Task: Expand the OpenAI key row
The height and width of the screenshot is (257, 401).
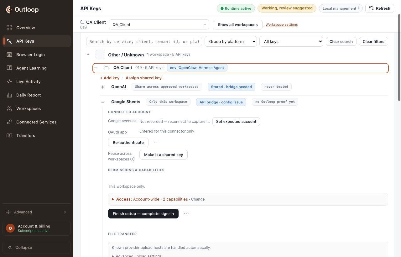Action: click(103, 87)
